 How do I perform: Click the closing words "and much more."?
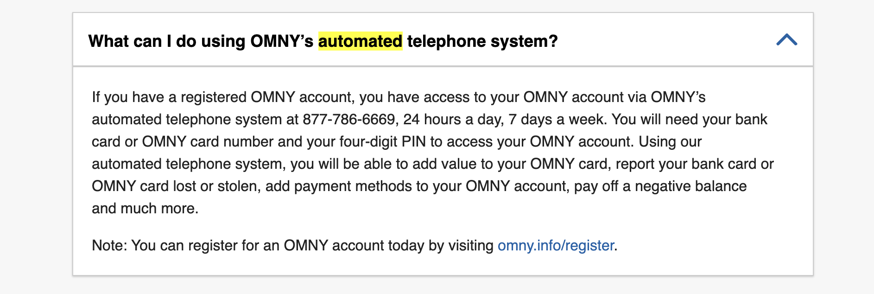coord(145,208)
